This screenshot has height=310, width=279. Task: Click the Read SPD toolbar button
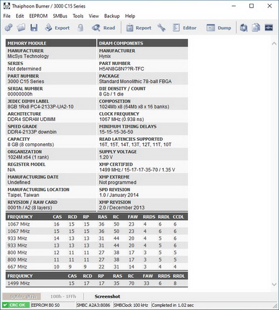[x=104, y=28]
